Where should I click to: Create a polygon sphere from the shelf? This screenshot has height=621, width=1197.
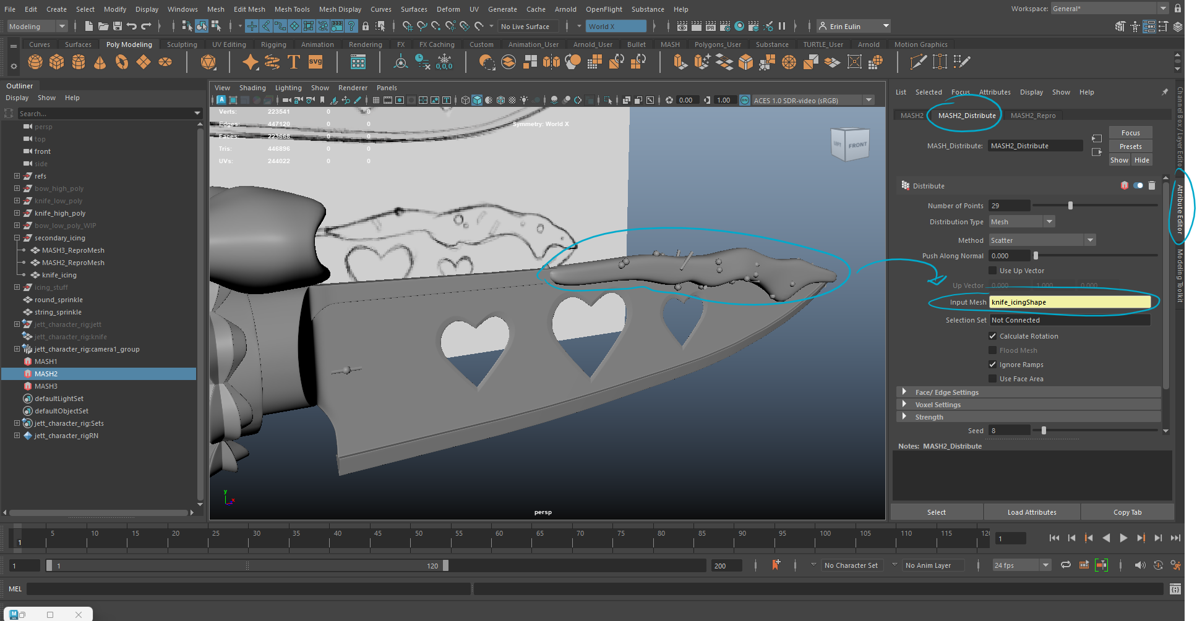coord(35,62)
